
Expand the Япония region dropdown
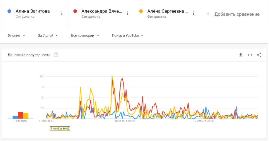[x=17, y=35]
